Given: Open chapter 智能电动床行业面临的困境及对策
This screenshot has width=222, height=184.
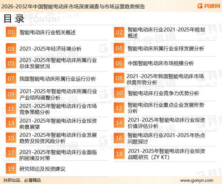Looking at the screenshot, I should [x=58, y=155].
